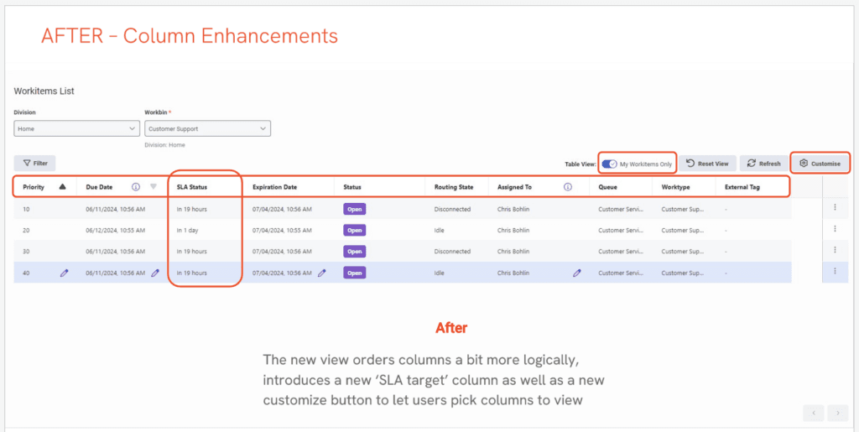859x432 pixels.
Task: Click the Due Date column filter icon
Action: (154, 187)
